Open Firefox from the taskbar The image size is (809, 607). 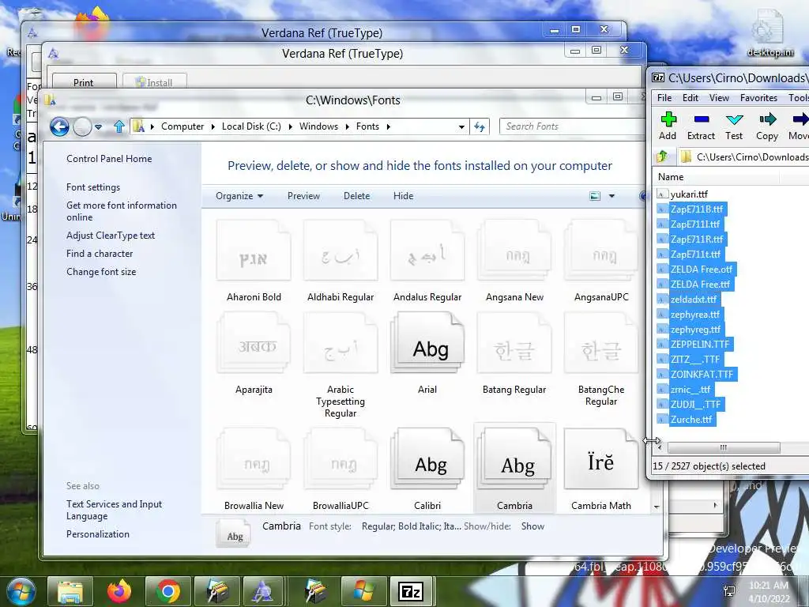tap(119, 591)
